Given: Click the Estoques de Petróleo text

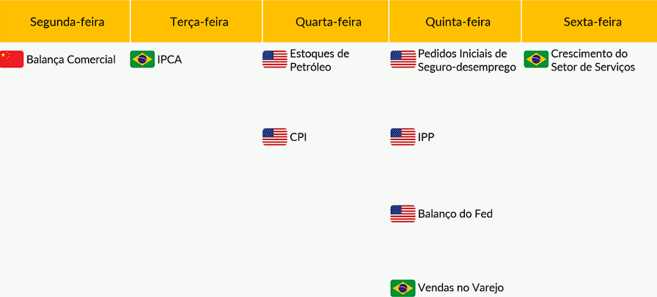Looking at the screenshot, I should click(319, 60).
